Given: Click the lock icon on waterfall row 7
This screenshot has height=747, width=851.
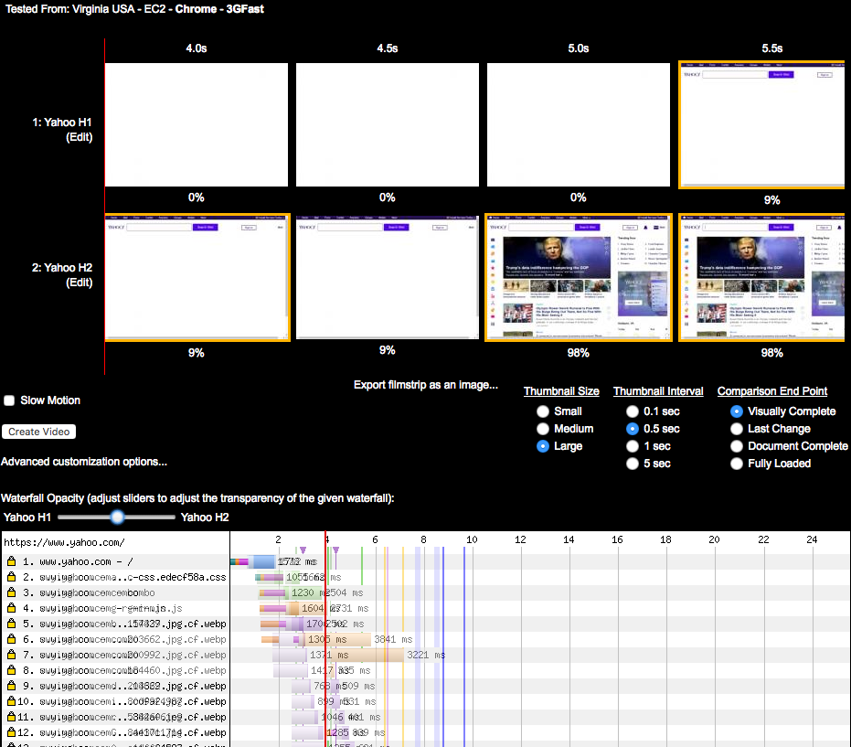Looking at the screenshot, I should pos(12,655).
